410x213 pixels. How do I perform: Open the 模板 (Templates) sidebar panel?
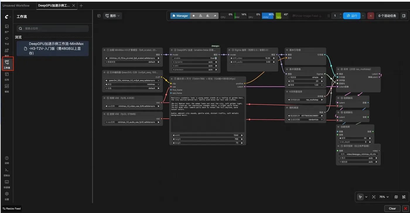point(7,88)
